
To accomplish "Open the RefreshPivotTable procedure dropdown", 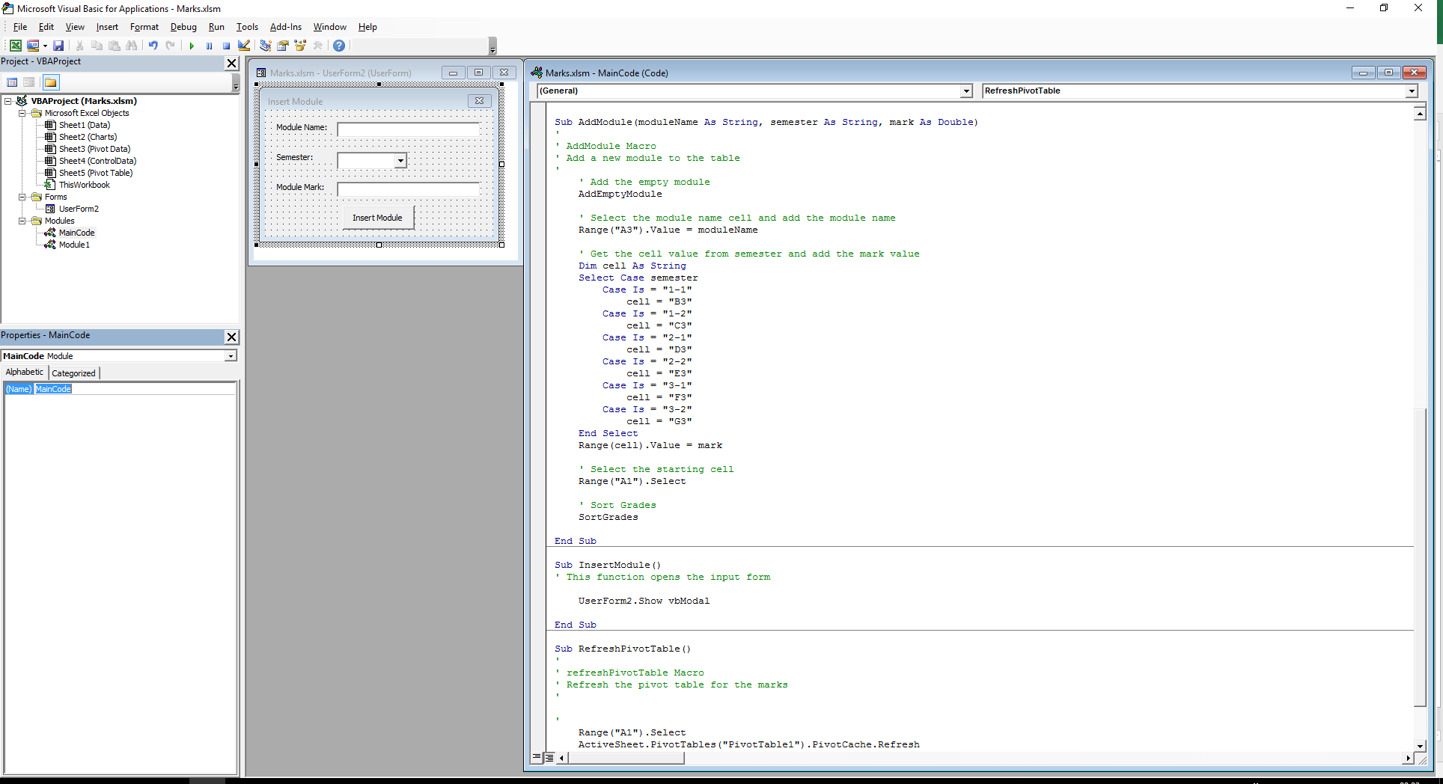I will (x=1412, y=91).
